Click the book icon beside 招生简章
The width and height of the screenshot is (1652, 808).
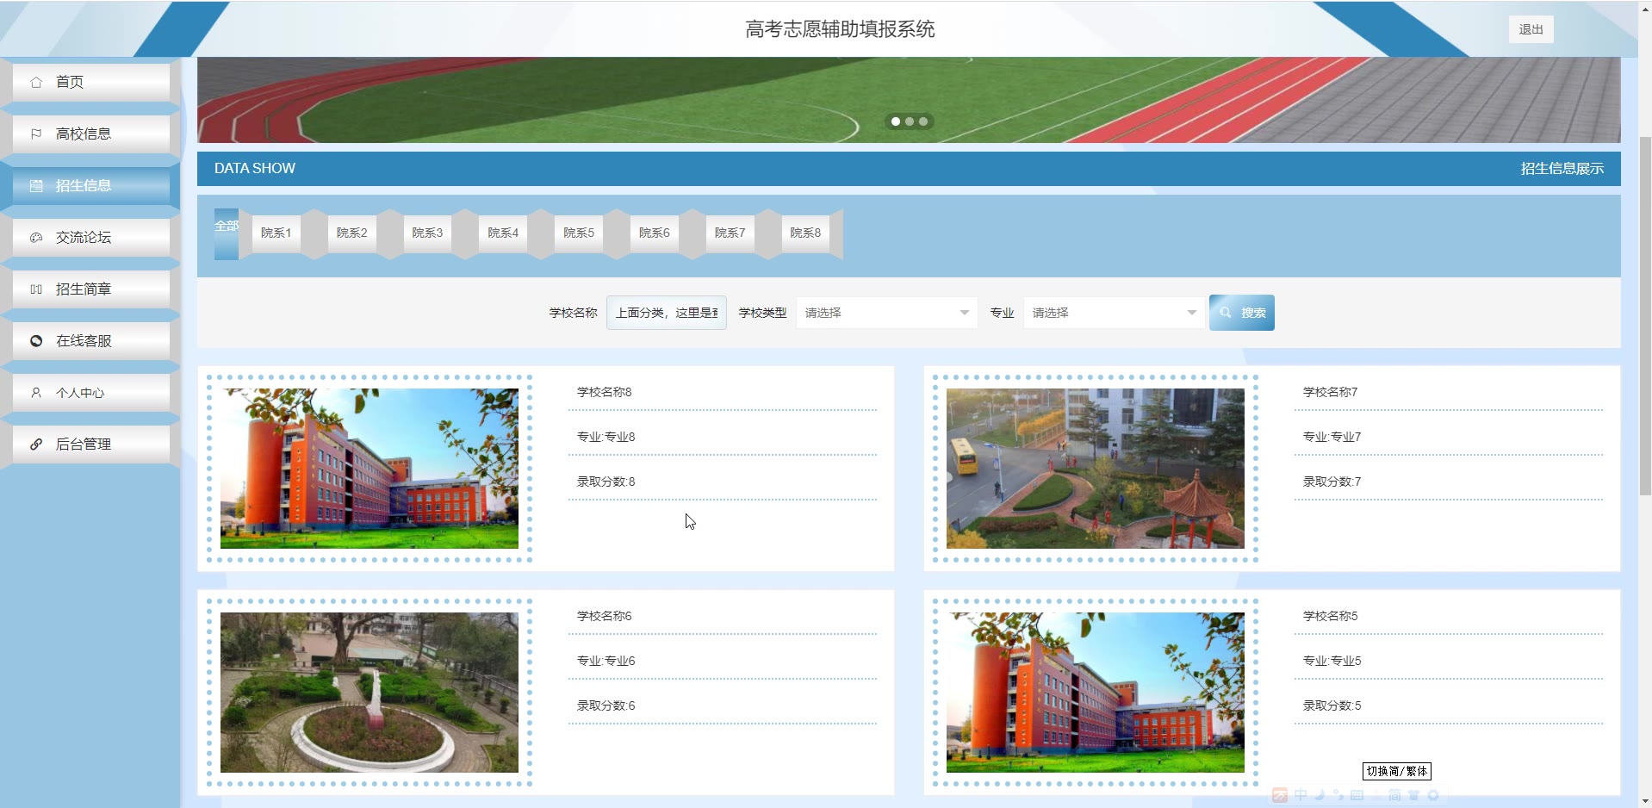[36, 289]
